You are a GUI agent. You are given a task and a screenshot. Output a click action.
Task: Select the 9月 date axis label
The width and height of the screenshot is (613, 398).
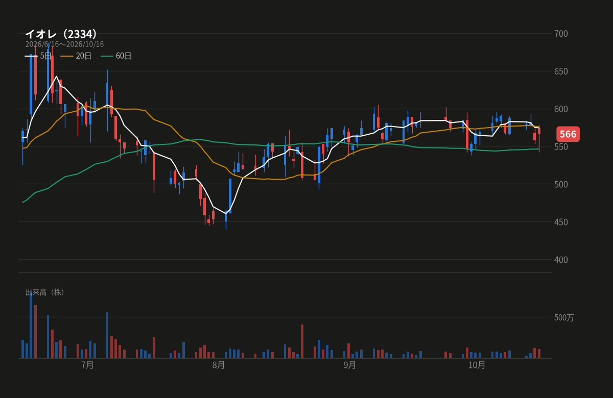point(350,365)
